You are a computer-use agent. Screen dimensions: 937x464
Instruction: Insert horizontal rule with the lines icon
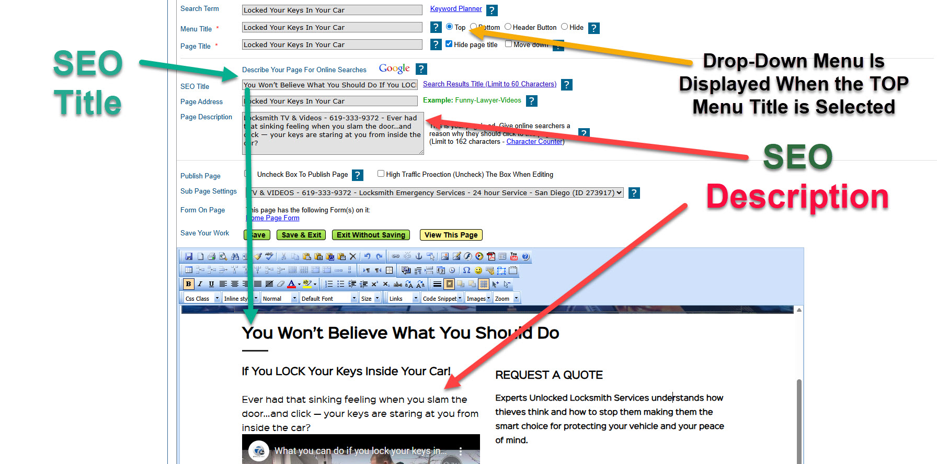point(437,284)
